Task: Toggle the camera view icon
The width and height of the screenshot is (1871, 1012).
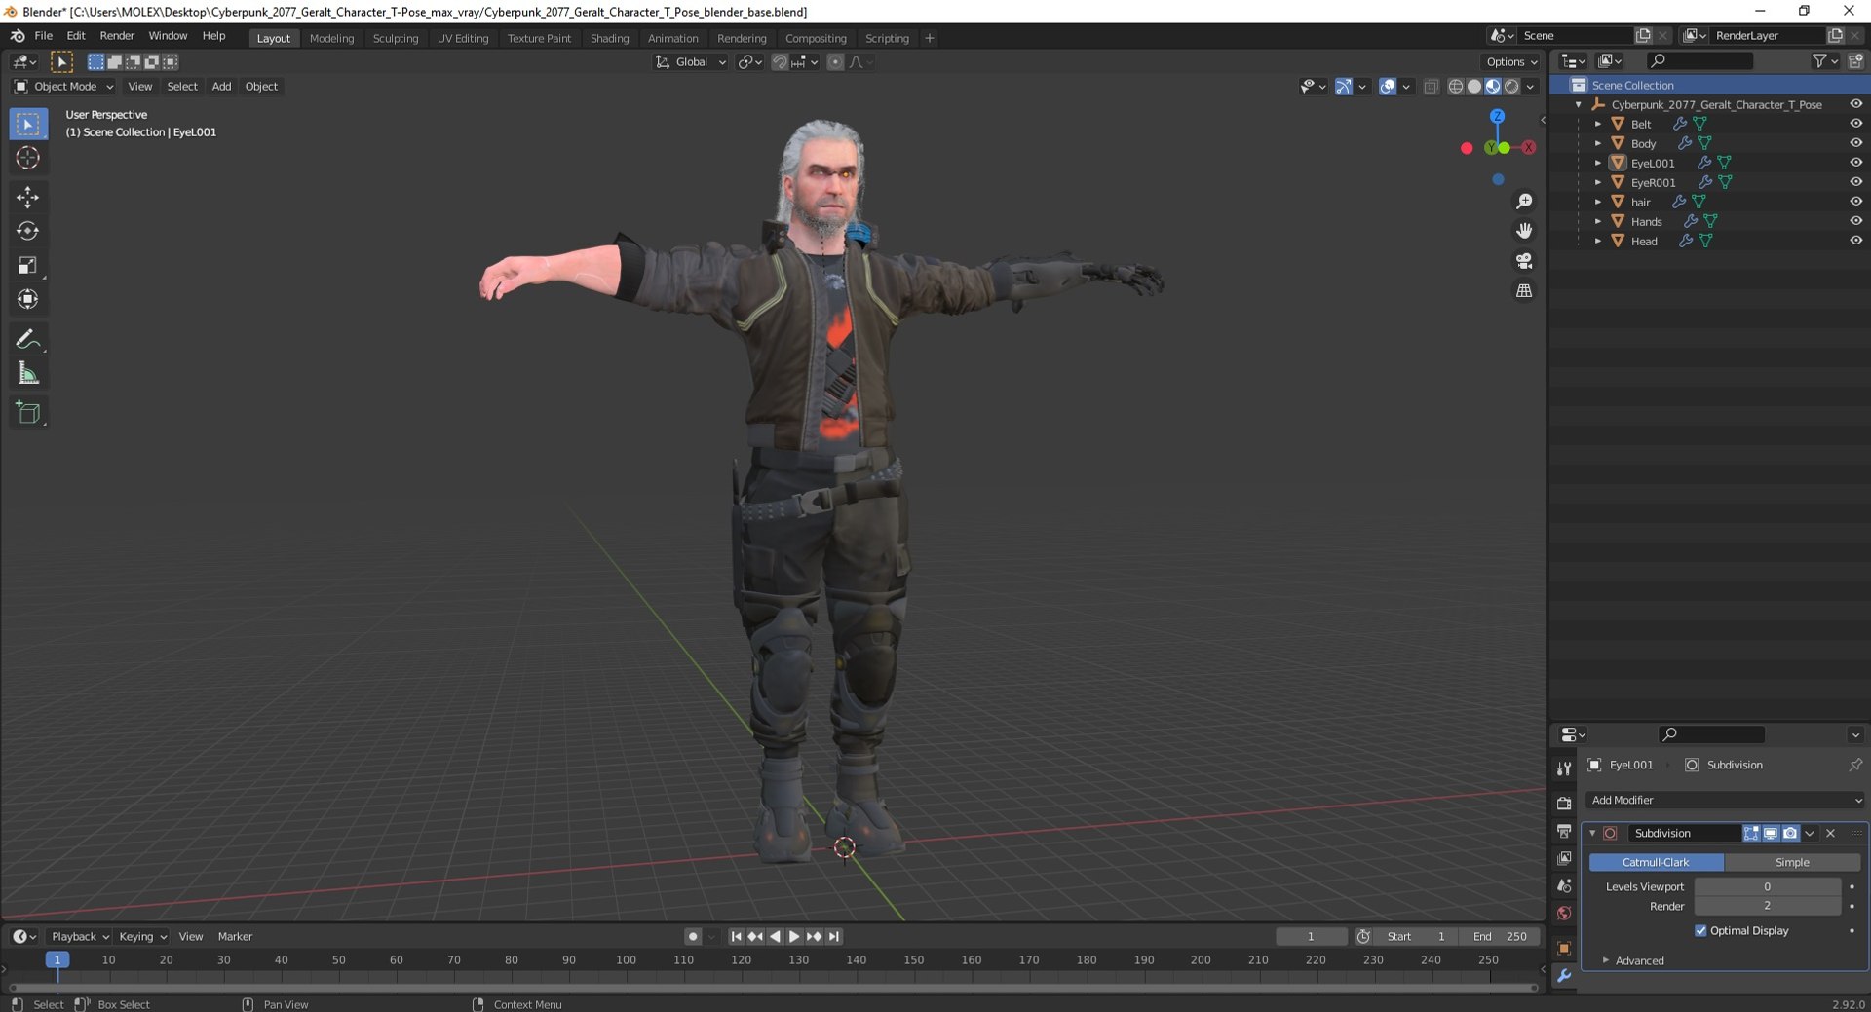Action: click(x=1524, y=261)
